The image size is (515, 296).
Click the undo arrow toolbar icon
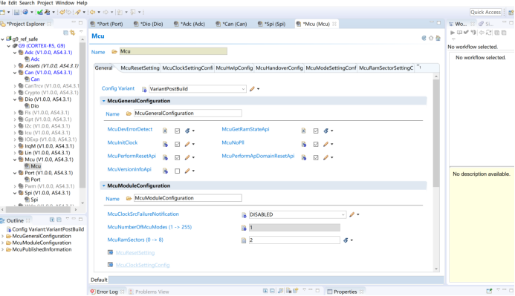tap(62, 12)
